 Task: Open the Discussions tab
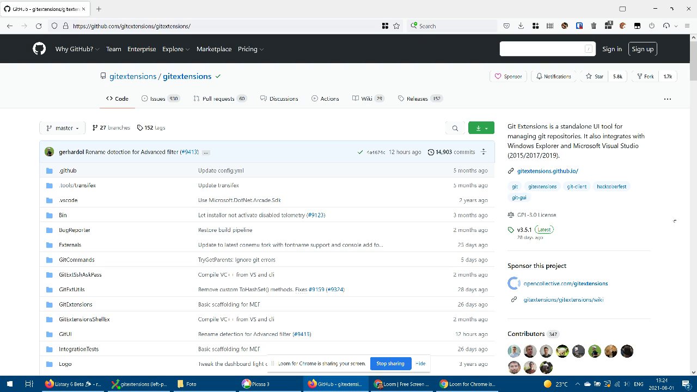[x=279, y=99]
